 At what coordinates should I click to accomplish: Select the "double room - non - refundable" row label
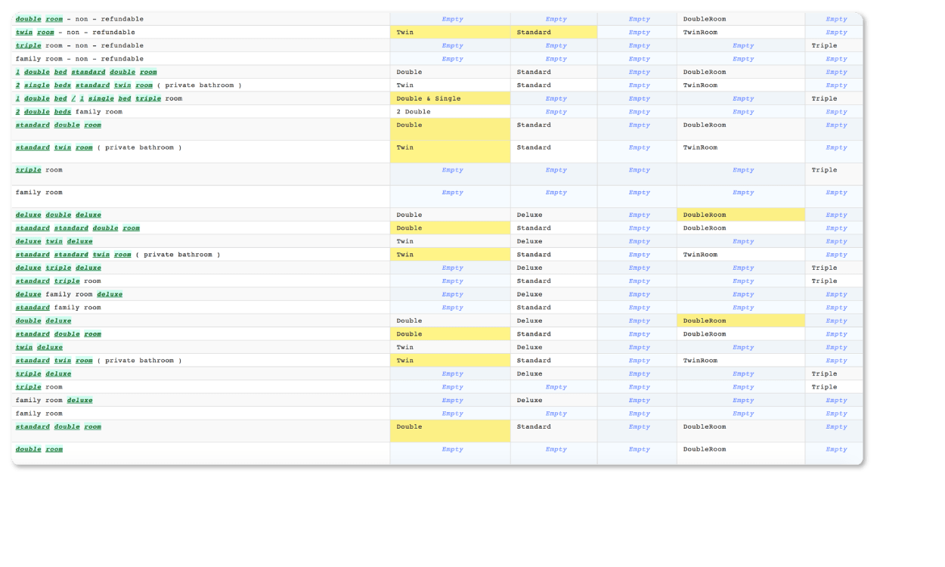click(79, 19)
